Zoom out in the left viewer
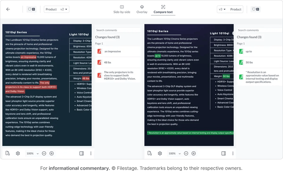This screenshot has width=283, height=171. [44, 153]
